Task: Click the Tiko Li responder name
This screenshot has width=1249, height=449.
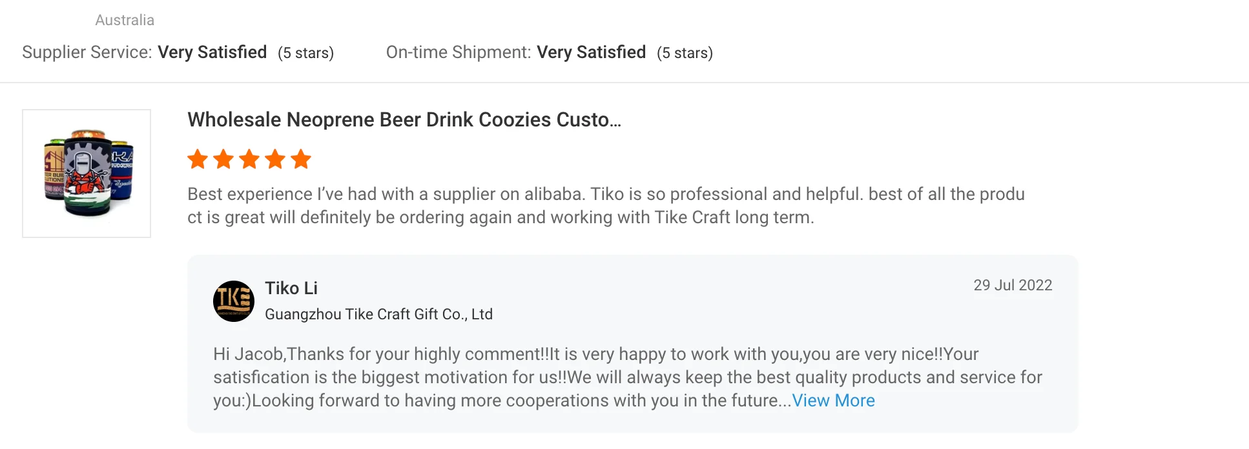Action: (291, 288)
